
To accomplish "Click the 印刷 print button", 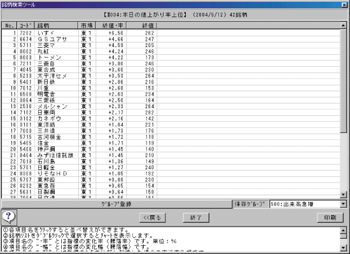I will tap(330, 218).
